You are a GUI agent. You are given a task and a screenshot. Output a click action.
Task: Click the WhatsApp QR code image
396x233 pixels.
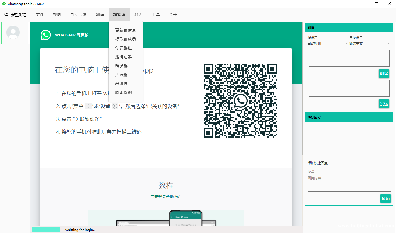(240, 101)
